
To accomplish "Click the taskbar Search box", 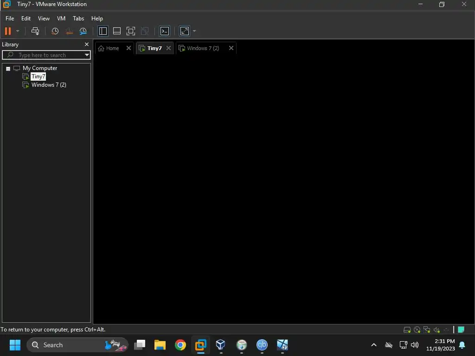I will tap(77, 345).
